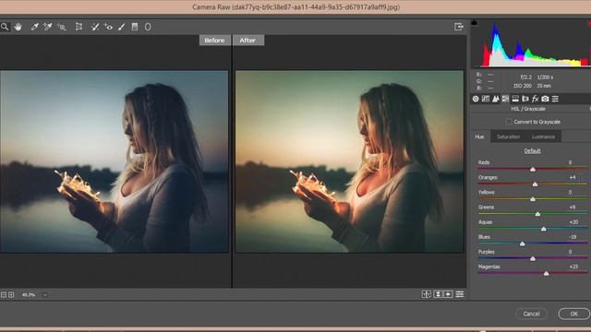Switch to the Luminance tab
This screenshot has width=591, height=332.
point(543,136)
